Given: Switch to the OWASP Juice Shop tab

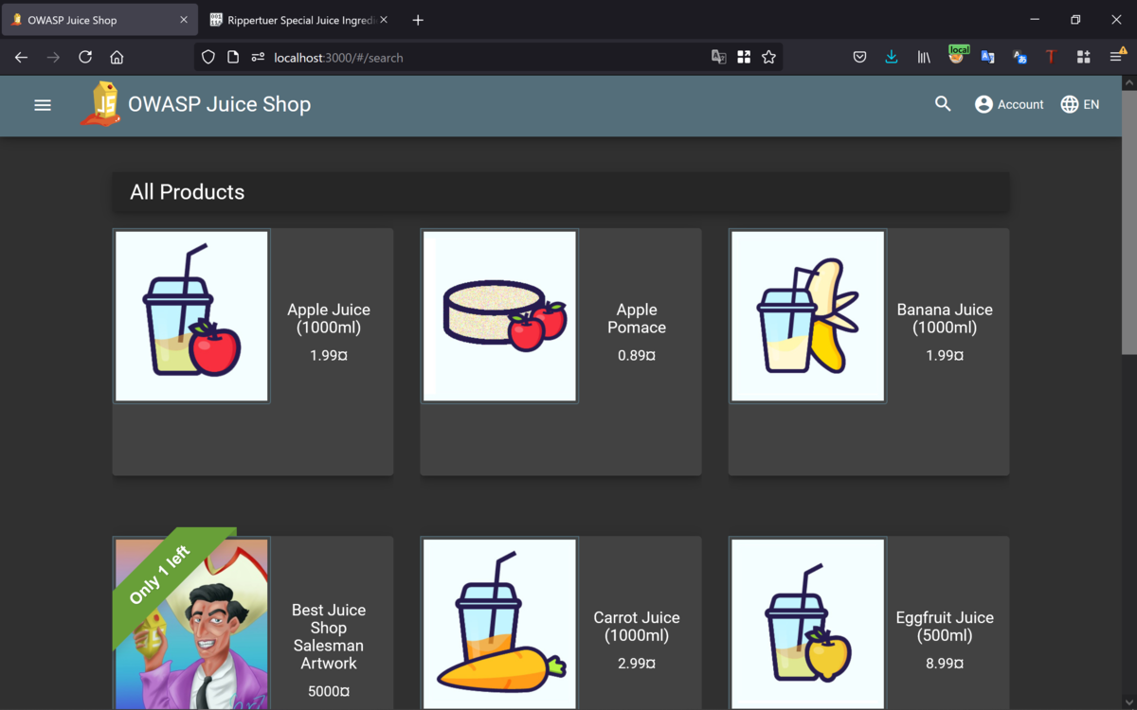Looking at the screenshot, I should coord(99,20).
